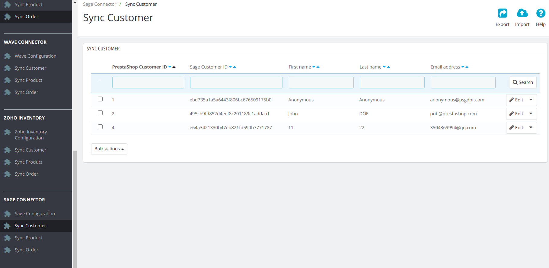Focus Email address filter field
Viewport: 549px width, 268px height.
(463, 82)
